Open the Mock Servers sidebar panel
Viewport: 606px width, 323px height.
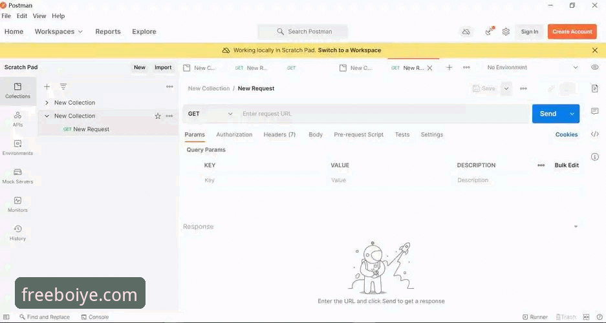click(17, 176)
